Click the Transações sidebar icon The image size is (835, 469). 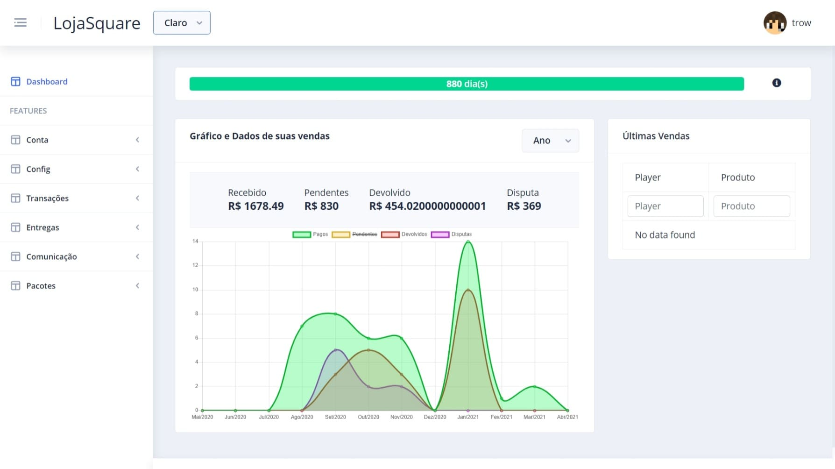tap(15, 198)
